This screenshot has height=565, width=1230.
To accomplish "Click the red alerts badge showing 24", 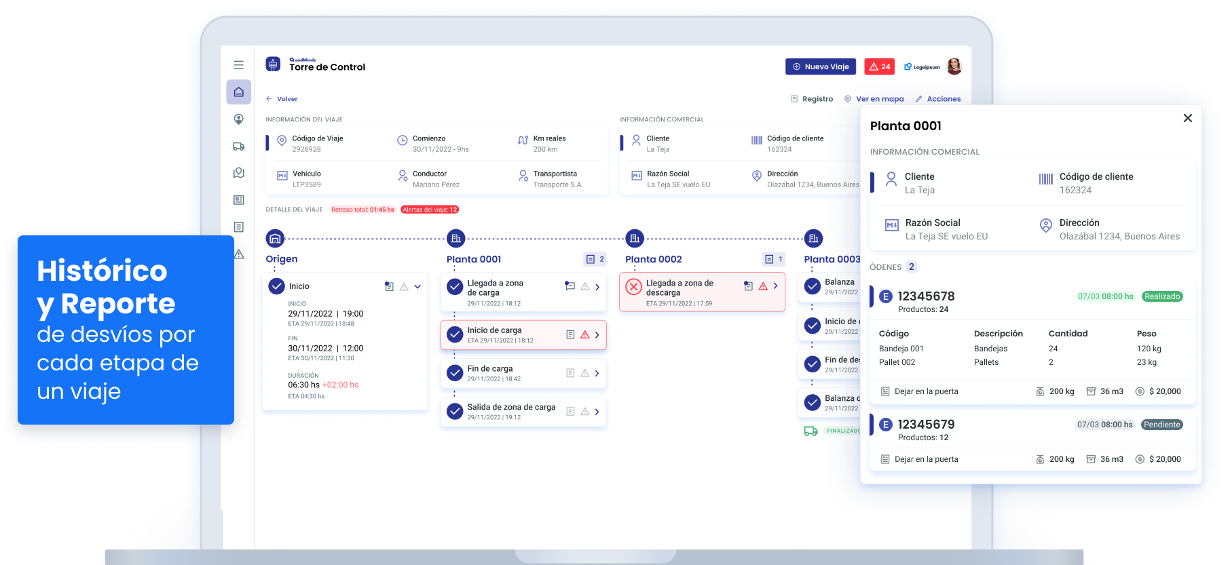I will point(879,66).
